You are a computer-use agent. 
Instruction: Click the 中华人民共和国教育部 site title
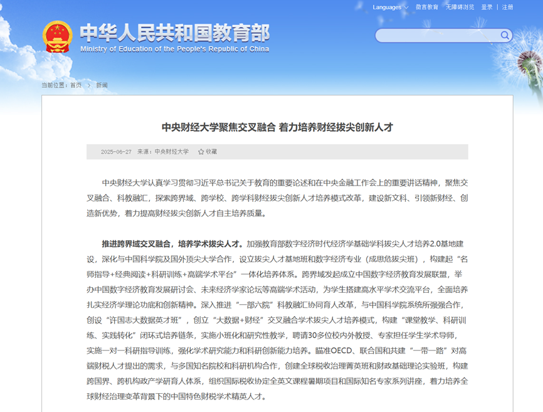[174, 33]
